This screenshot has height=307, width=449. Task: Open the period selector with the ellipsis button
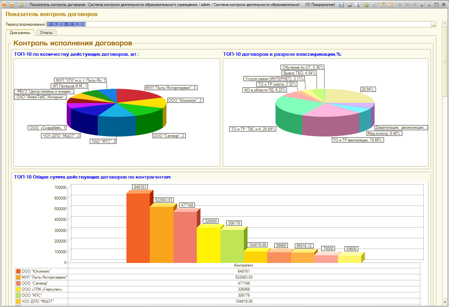click(x=433, y=24)
